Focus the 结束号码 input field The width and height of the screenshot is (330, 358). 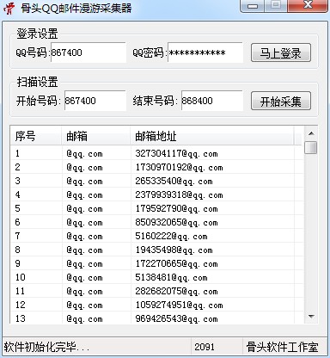click(x=212, y=101)
